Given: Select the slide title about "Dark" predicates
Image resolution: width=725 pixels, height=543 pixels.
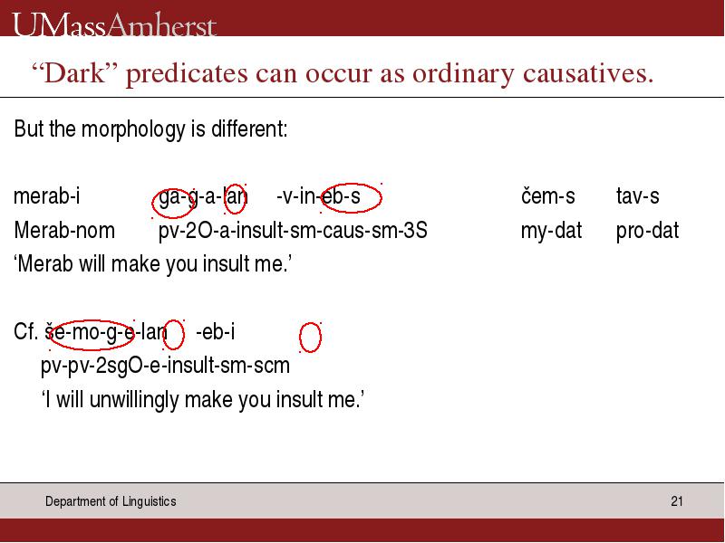Looking at the screenshot, I should [x=343, y=74].
